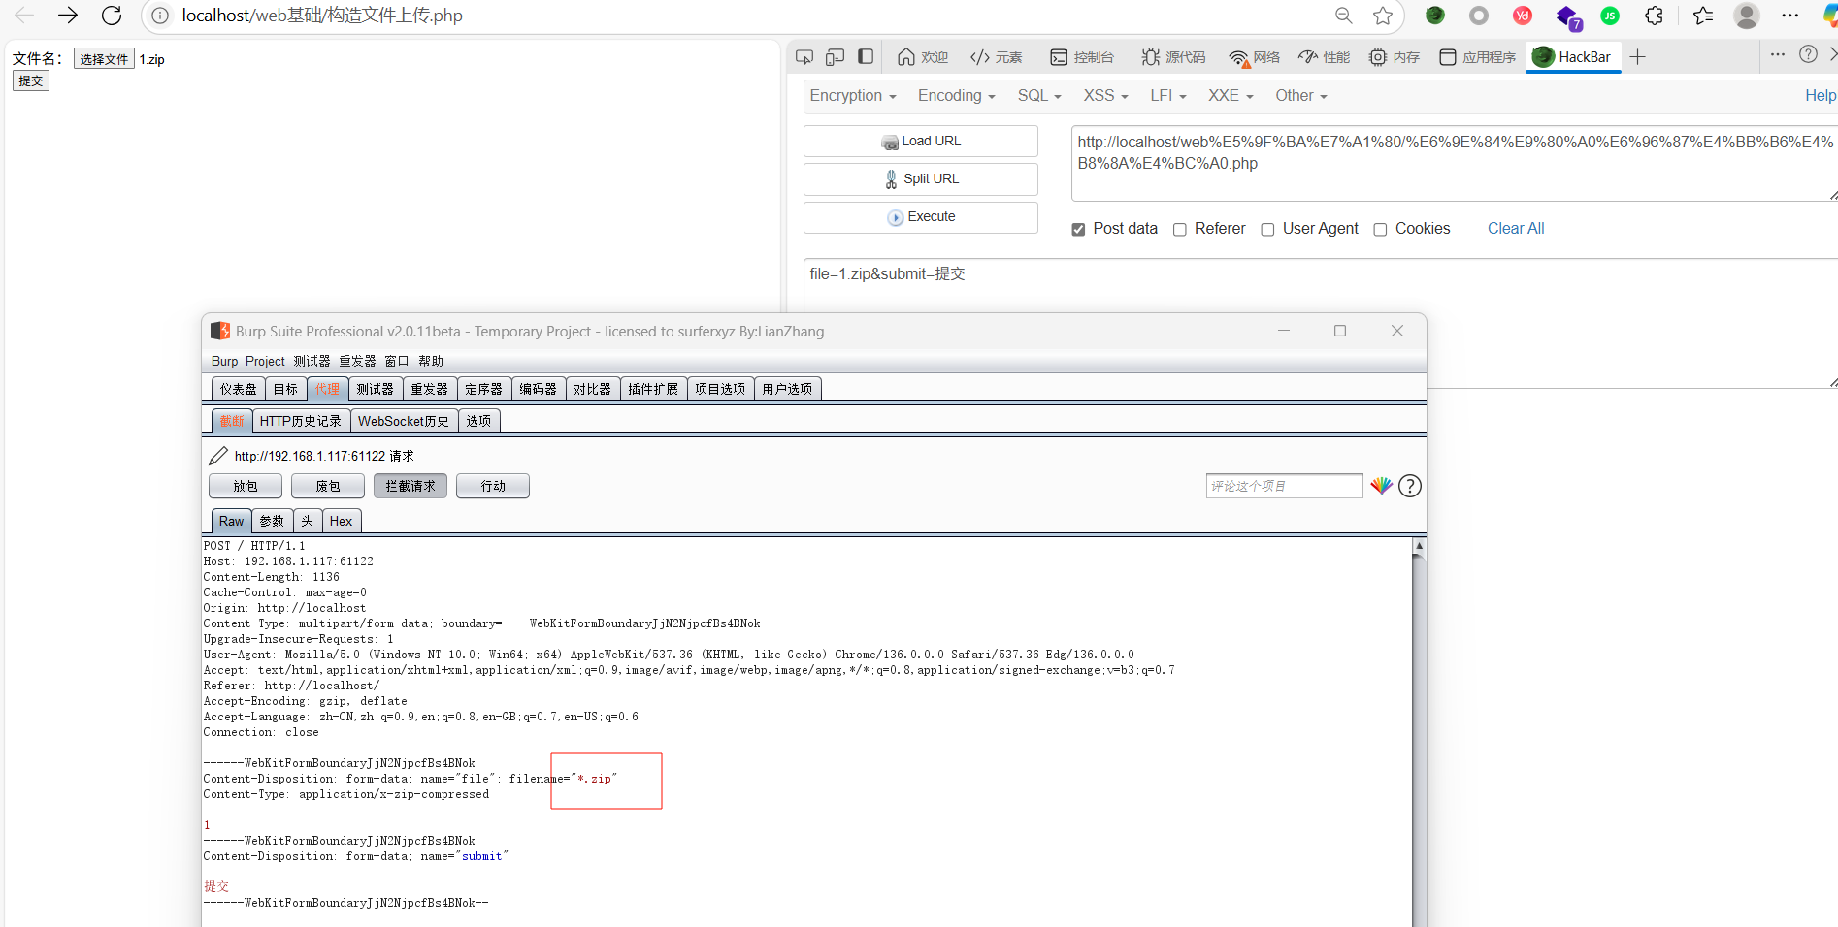Expand the SQL dropdown
Image resolution: width=1838 pixels, height=927 pixels.
point(1039,95)
